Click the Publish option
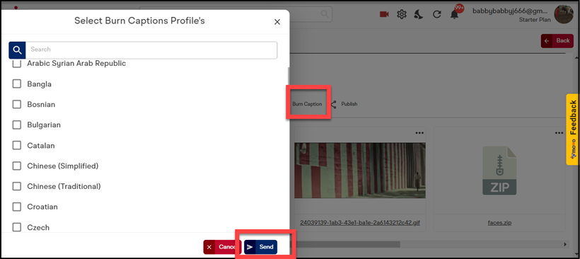Image resolution: width=580 pixels, height=259 pixels. (x=349, y=104)
